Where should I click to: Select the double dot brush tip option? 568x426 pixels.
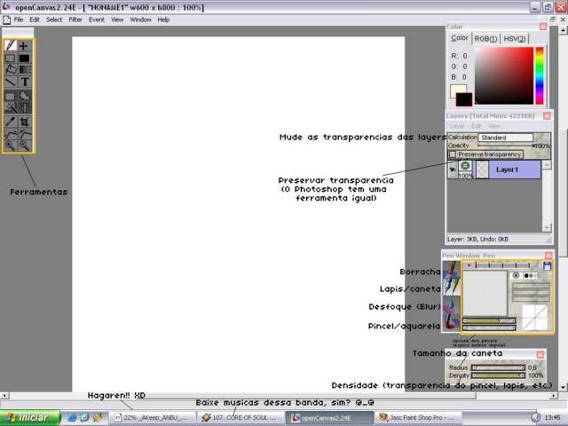529,276
